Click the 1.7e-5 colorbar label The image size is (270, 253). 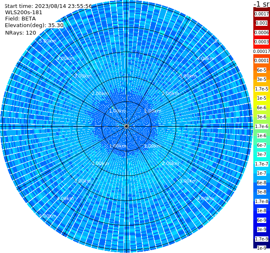[262, 89]
